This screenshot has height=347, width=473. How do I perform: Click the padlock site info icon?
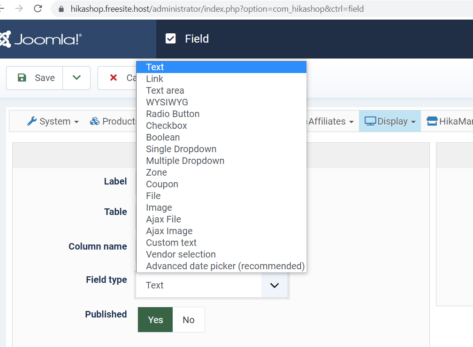point(61,9)
